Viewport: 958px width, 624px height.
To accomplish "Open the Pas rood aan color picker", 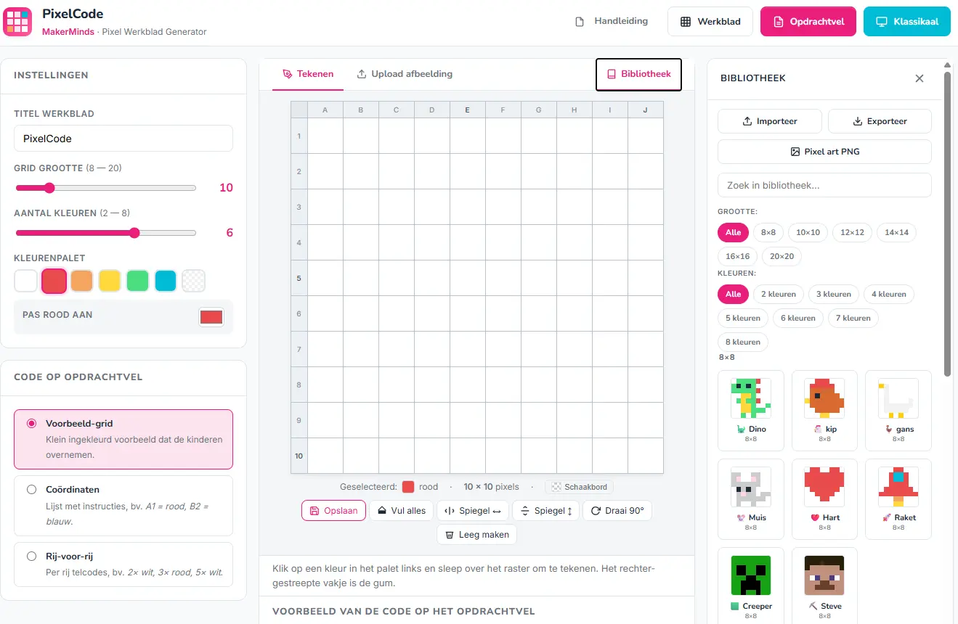I will (211, 317).
